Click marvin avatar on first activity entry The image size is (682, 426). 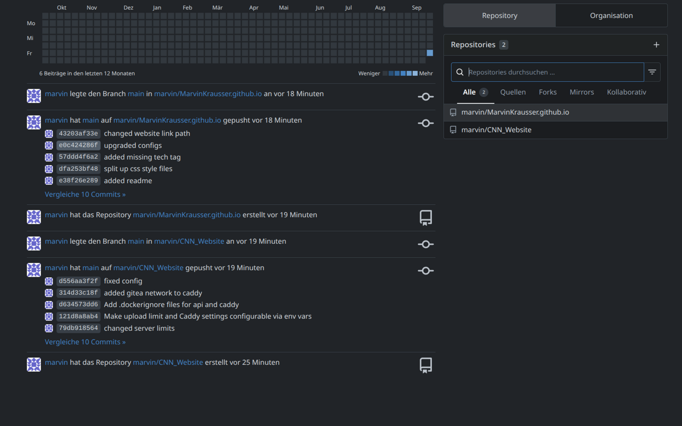point(34,96)
